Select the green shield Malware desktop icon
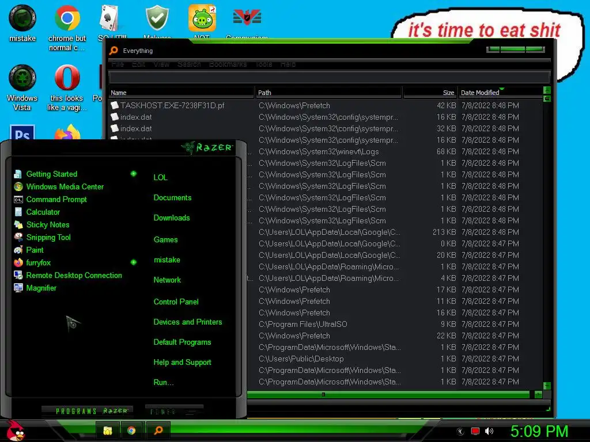The width and height of the screenshot is (590, 442). (x=157, y=18)
